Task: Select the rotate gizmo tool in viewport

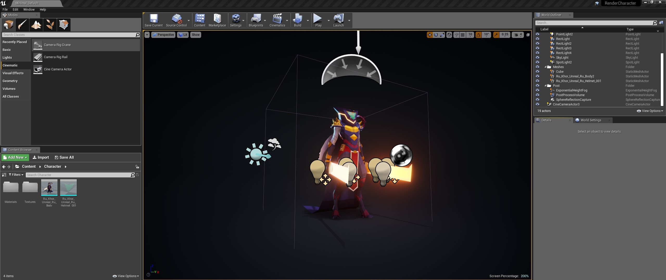Action: tap(436, 35)
